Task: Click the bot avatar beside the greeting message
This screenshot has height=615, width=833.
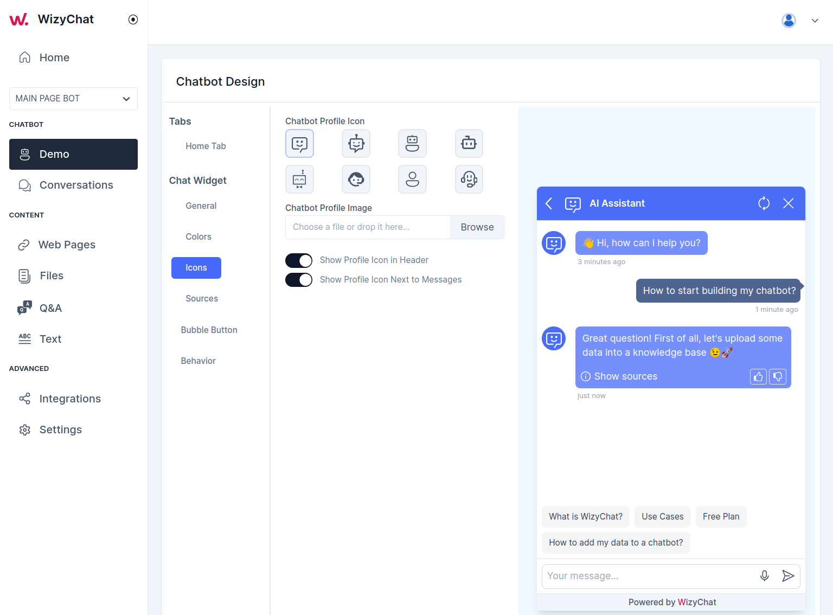Action: 554,243
